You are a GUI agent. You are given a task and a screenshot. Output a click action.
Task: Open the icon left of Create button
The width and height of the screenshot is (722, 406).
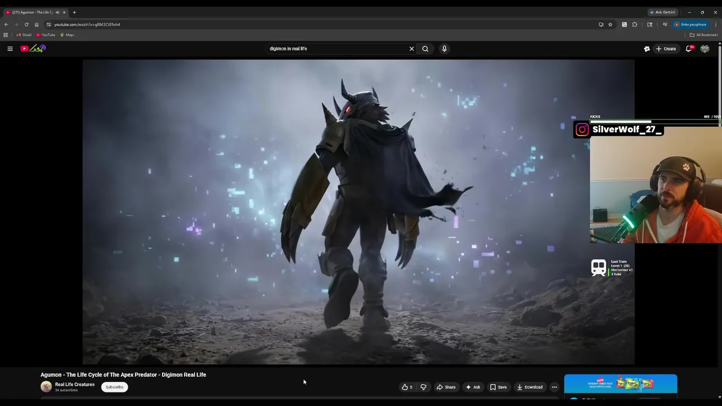coord(647,48)
